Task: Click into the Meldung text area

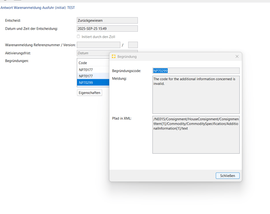Action: [196, 95]
